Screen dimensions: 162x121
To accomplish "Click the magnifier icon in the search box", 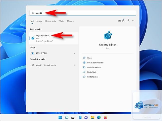I will point(33,13).
